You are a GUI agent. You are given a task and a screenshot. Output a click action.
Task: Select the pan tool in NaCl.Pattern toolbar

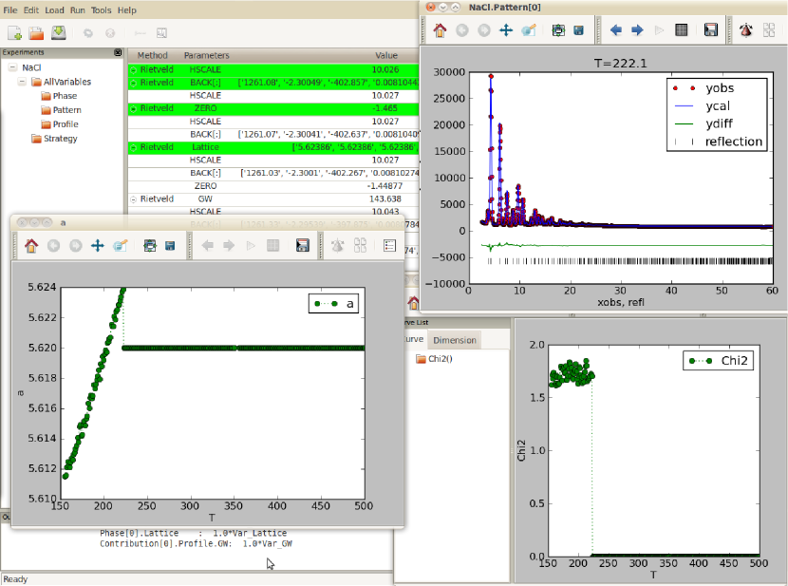tap(506, 30)
